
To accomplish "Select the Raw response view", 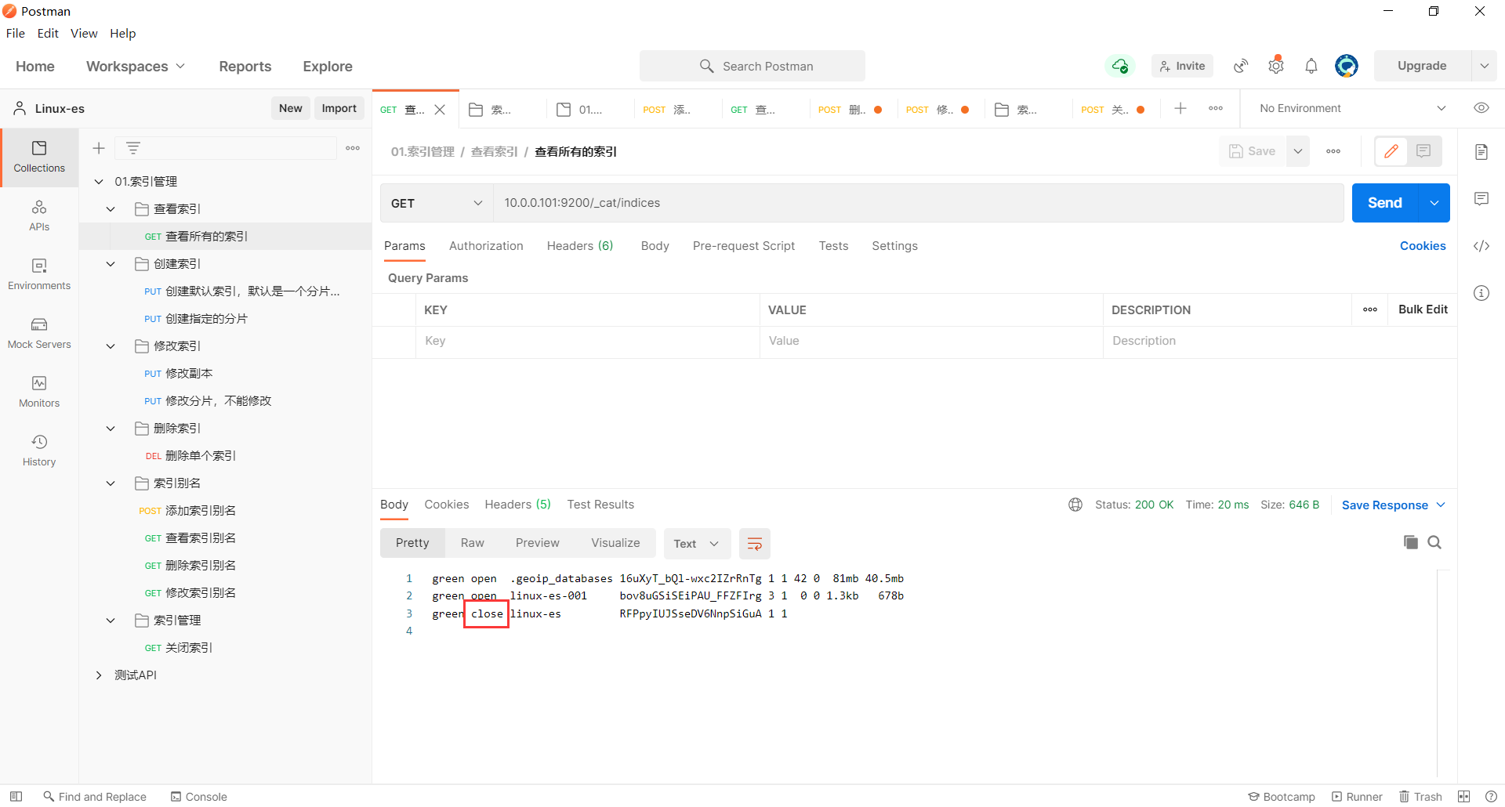I will (473, 543).
